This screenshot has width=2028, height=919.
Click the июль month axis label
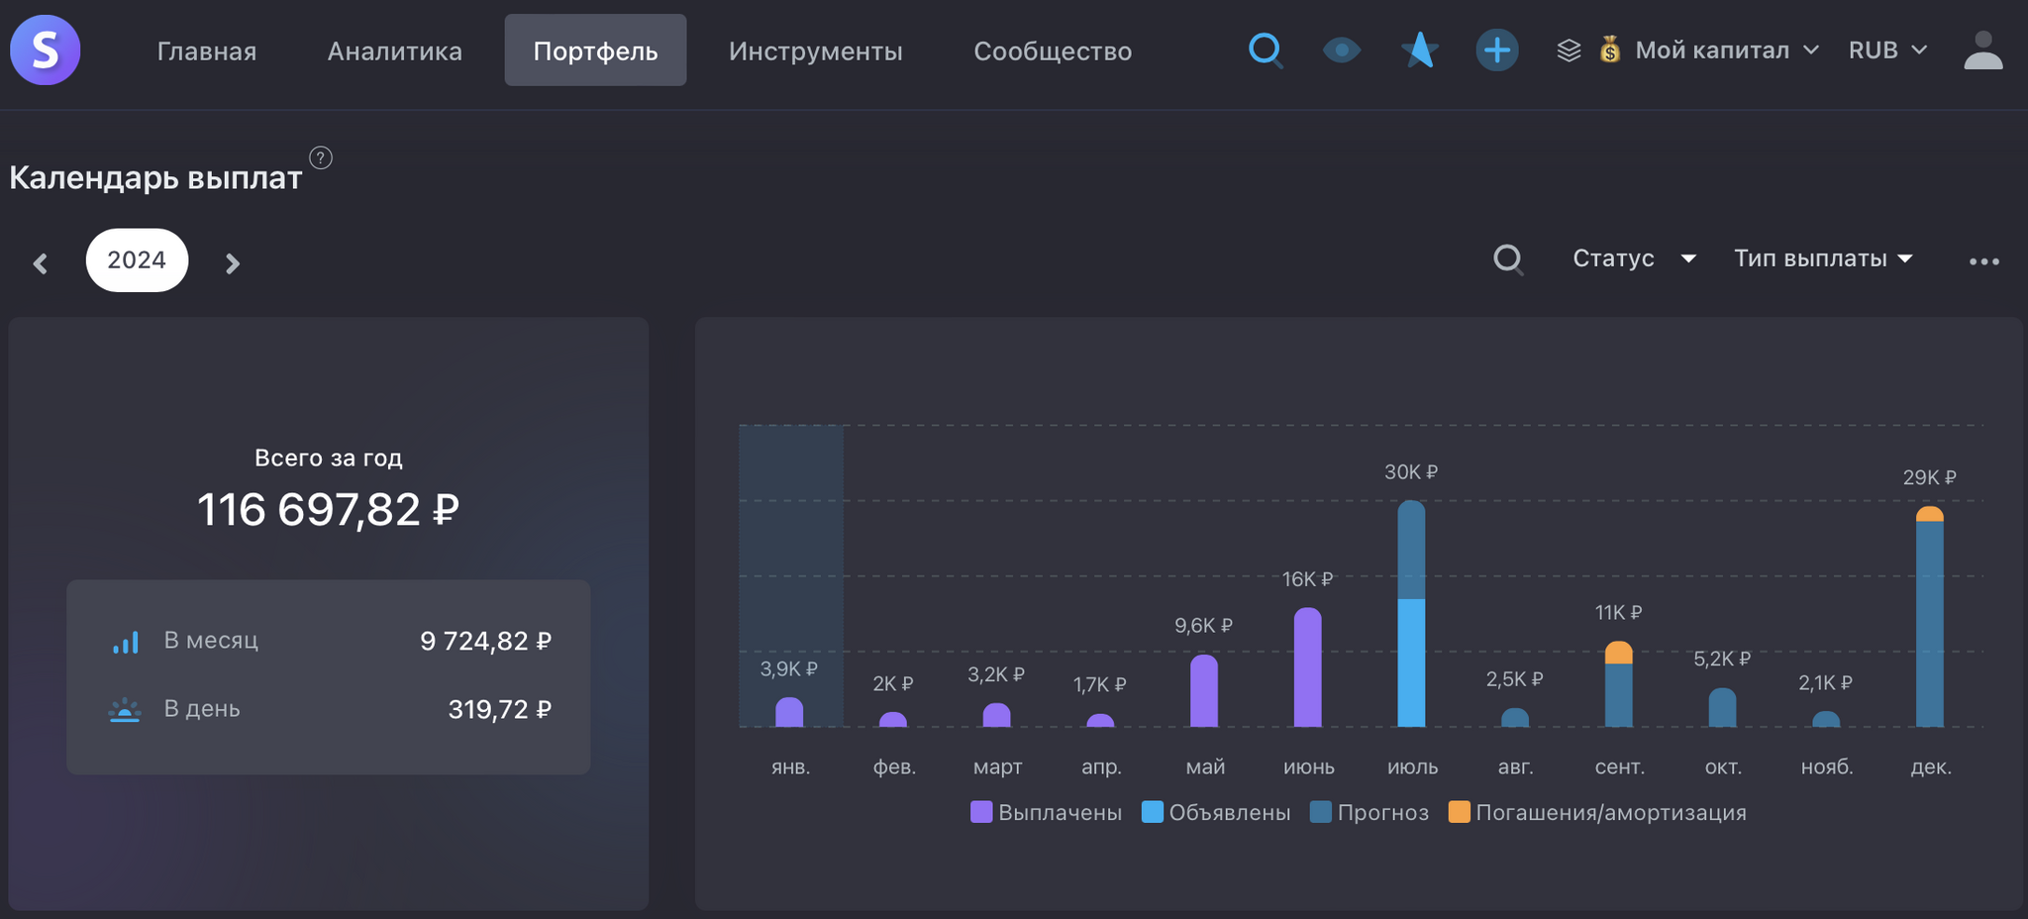(x=1412, y=767)
